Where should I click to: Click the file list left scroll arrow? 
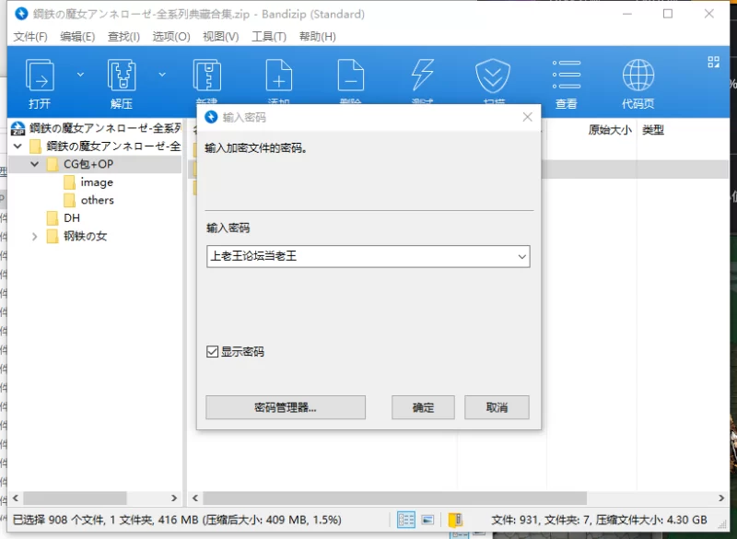click(x=195, y=498)
